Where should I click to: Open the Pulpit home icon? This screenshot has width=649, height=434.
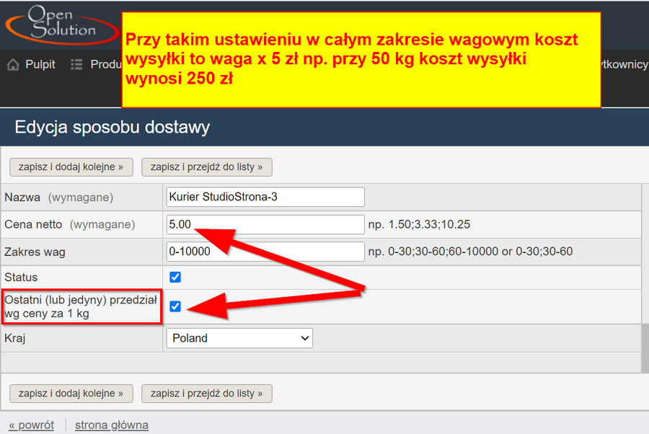[13, 65]
